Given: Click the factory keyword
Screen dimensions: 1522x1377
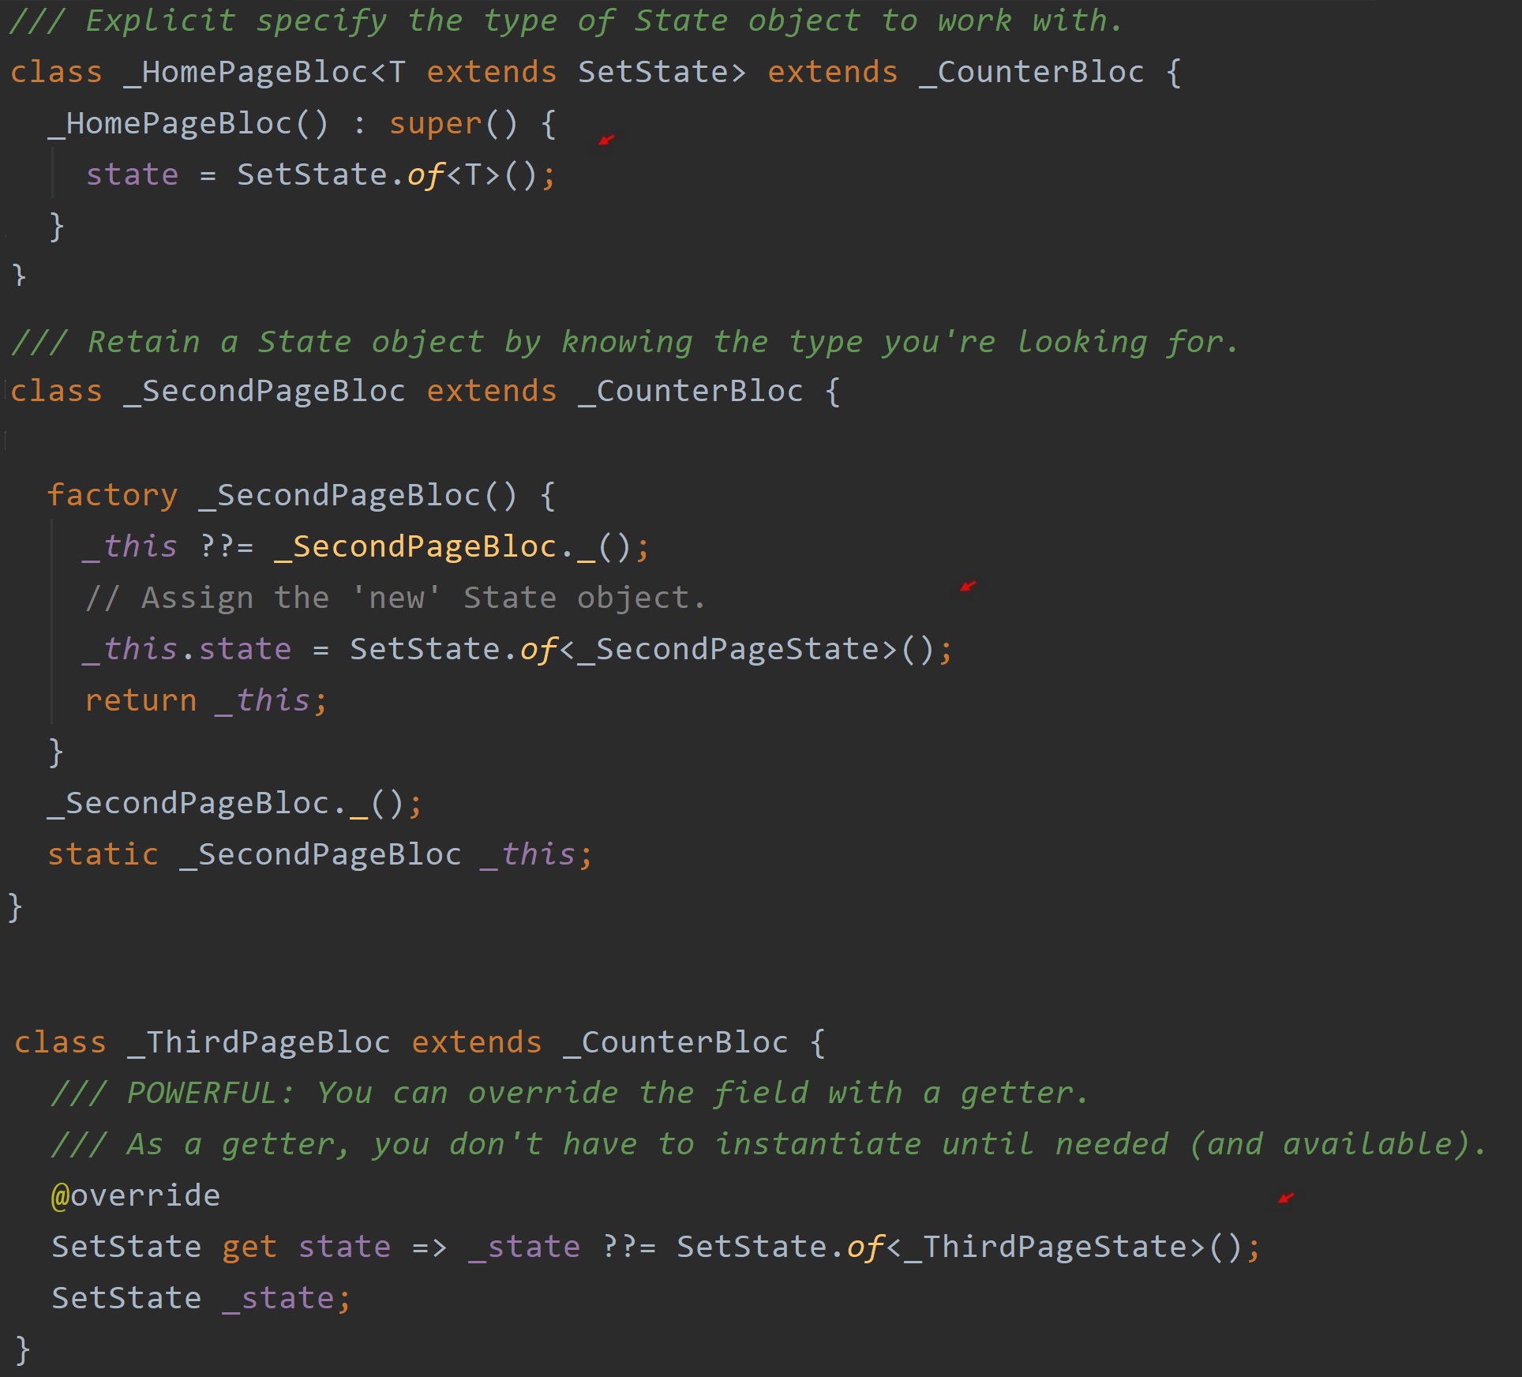Looking at the screenshot, I should click(112, 495).
